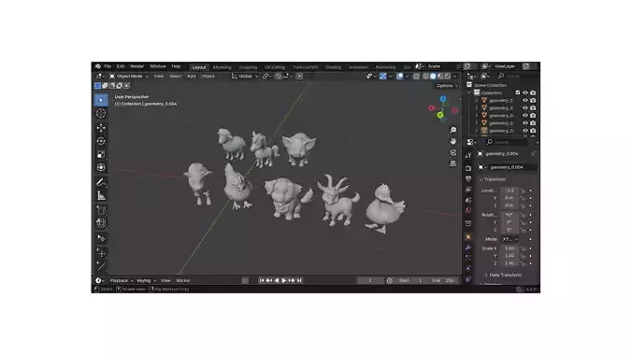Click the green Y axis gizmo ball
632x355 pixels.
point(440,115)
